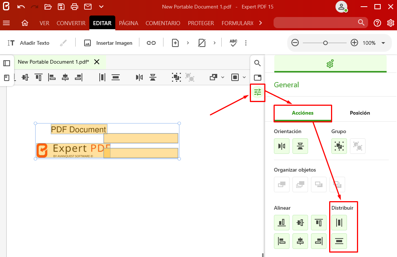Undo the last action in the title bar

[x=21, y=7]
